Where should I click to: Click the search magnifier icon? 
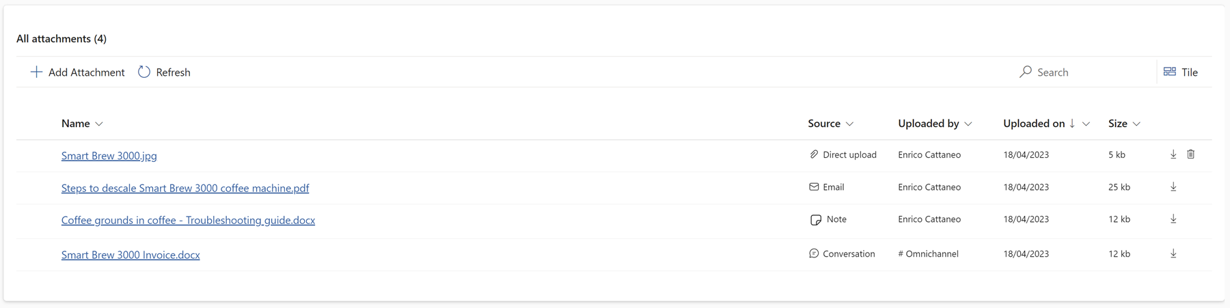point(1026,72)
